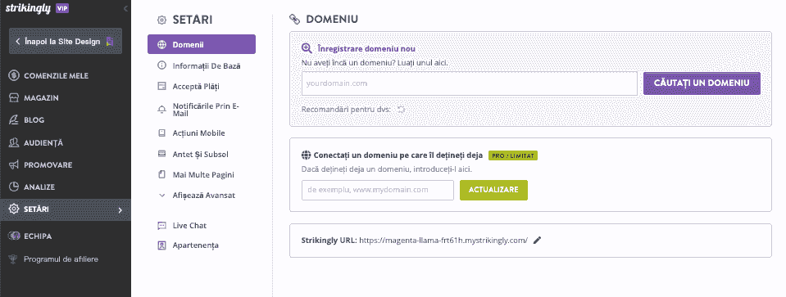Focus the yourdomain.com input field
The image size is (786, 297).
click(x=469, y=83)
